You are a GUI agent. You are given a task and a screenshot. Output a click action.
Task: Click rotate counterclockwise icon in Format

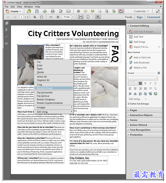pyautogui.click(x=140, y=94)
